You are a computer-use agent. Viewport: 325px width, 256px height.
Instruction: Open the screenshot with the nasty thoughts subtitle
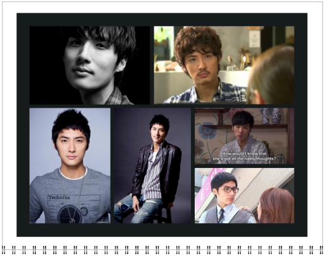(244, 136)
